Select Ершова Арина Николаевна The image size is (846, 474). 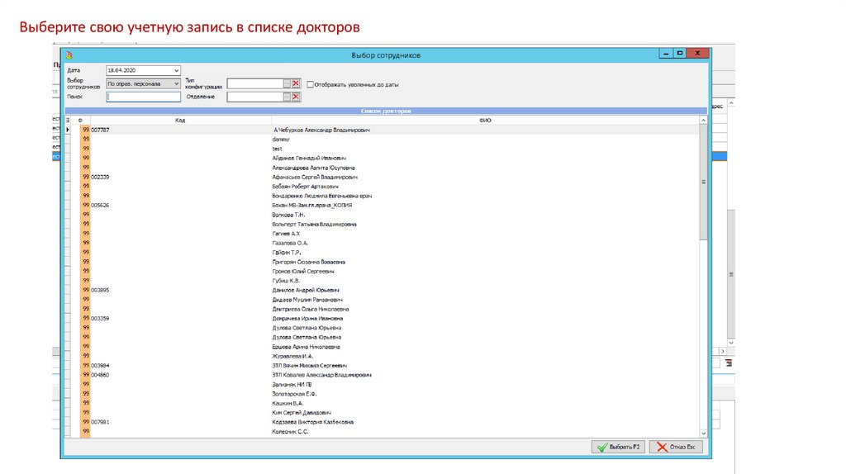[x=306, y=347]
